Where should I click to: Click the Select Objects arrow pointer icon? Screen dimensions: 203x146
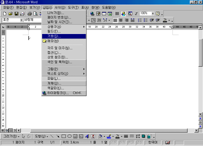point(23,136)
